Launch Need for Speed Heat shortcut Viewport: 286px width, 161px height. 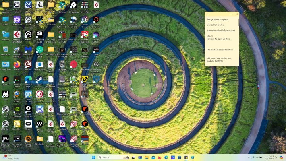click(x=62, y=141)
